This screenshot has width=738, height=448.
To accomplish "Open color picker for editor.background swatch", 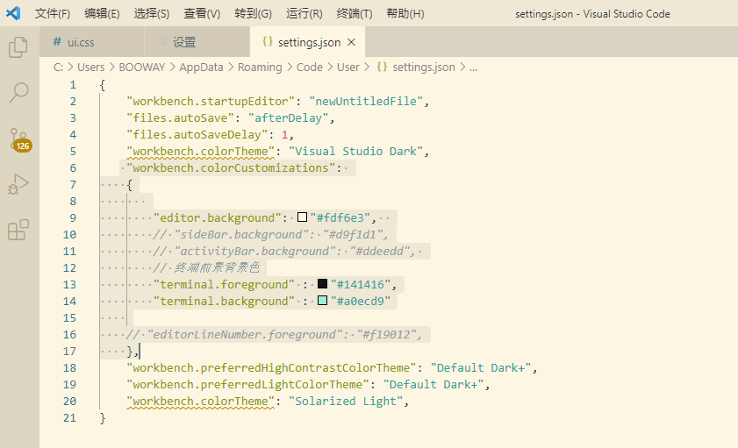I will coord(302,217).
